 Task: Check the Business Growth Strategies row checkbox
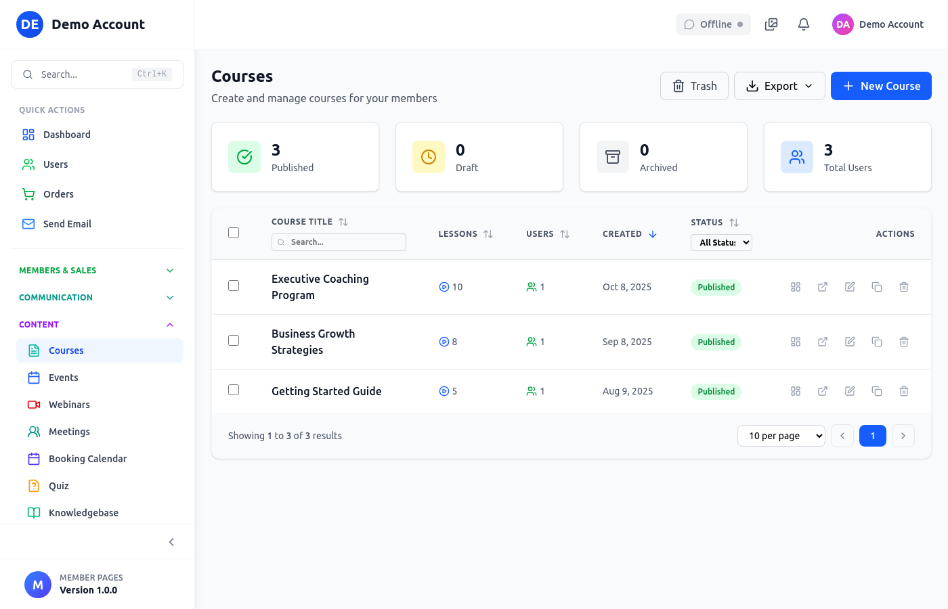234,340
